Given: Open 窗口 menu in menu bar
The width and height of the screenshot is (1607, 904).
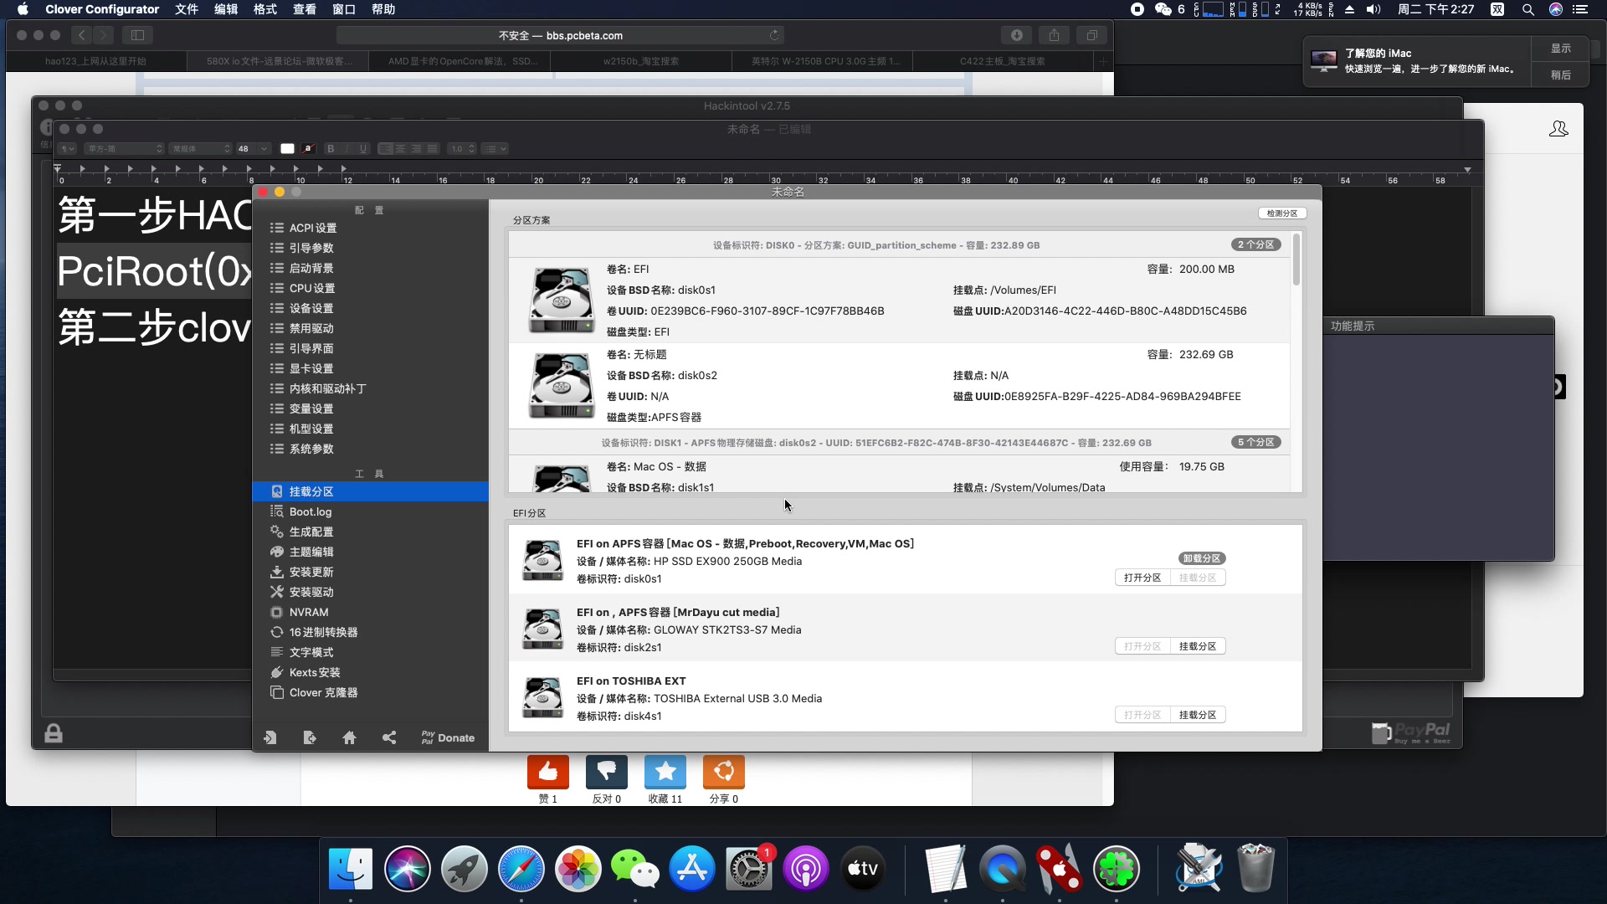Looking at the screenshot, I should click(x=344, y=9).
